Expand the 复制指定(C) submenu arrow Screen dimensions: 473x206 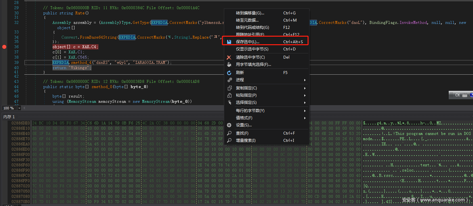click(x=305, y=88)
